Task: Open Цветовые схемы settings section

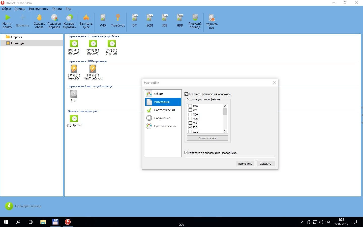Action: click(x=163, y=126)
